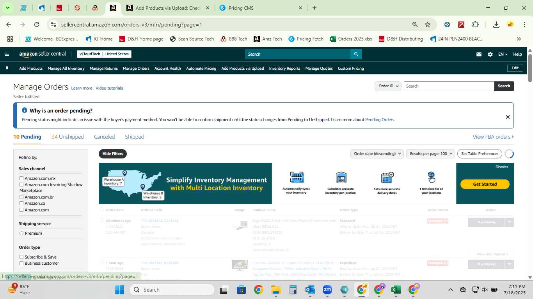Open Results per page dropdown
533x299 pixels.
[430, 154]
